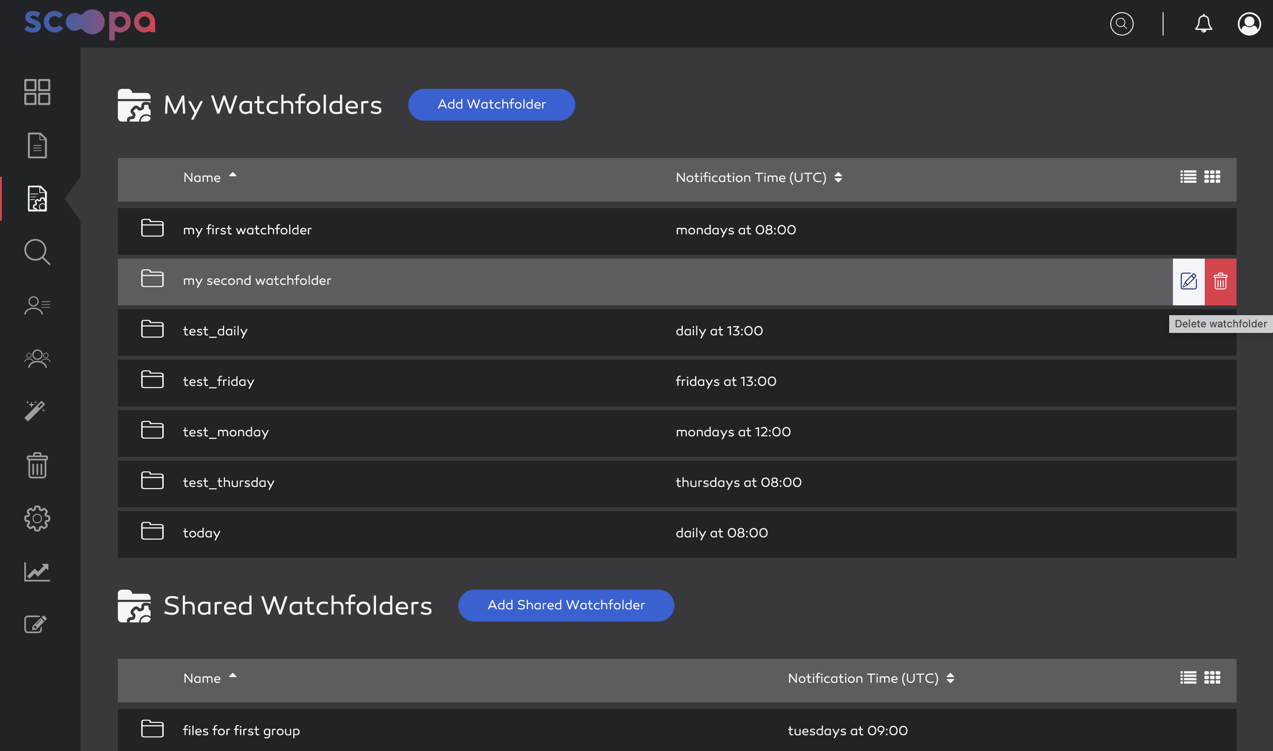The image size is (1273, 751).
Task: Open the notifications bell
Action: pyautogui.click(x=1203, y=24)
